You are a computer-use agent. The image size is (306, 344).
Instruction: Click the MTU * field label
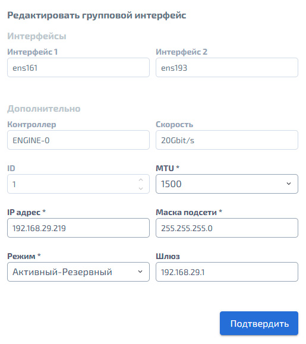click(x=168, y=168)
